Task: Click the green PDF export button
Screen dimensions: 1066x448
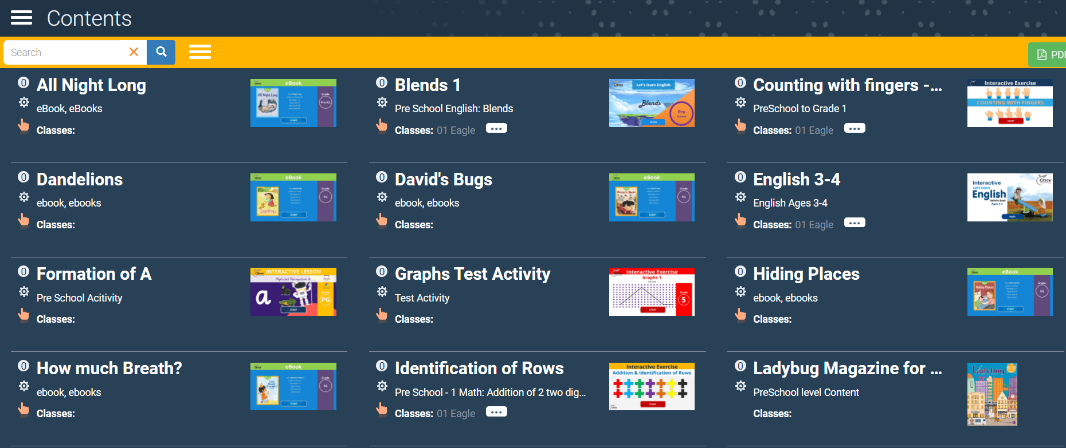Action: [x=1049, y=55]
